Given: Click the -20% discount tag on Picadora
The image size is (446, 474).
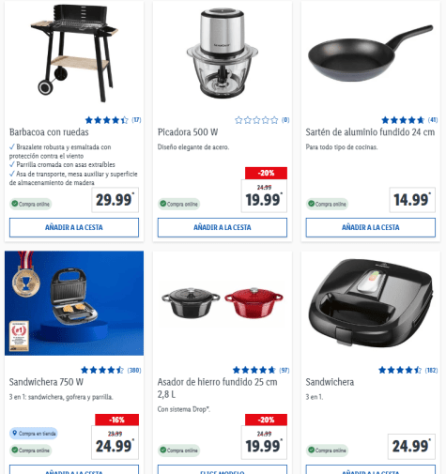Looking at the screenshot, I should pyautogui.click(x=266, y=173).
